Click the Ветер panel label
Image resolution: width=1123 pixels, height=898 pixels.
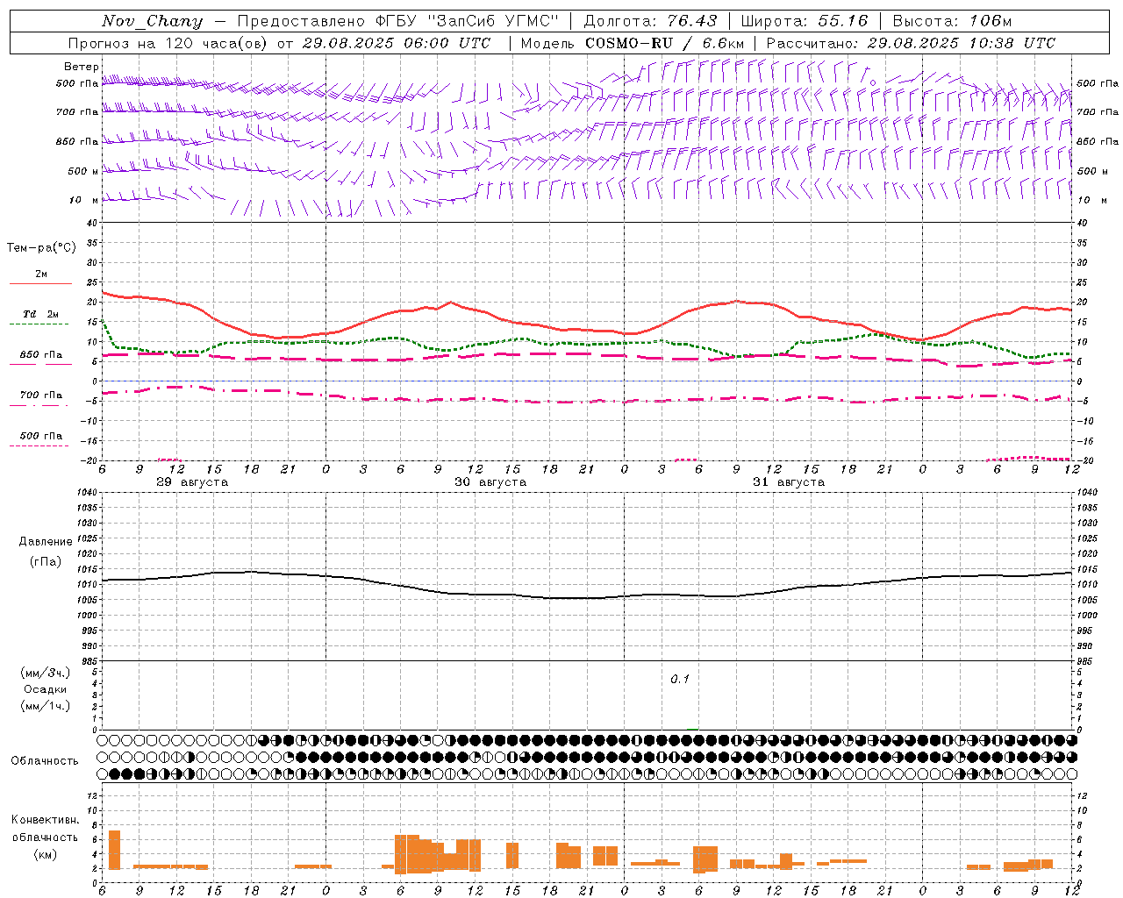81,67
